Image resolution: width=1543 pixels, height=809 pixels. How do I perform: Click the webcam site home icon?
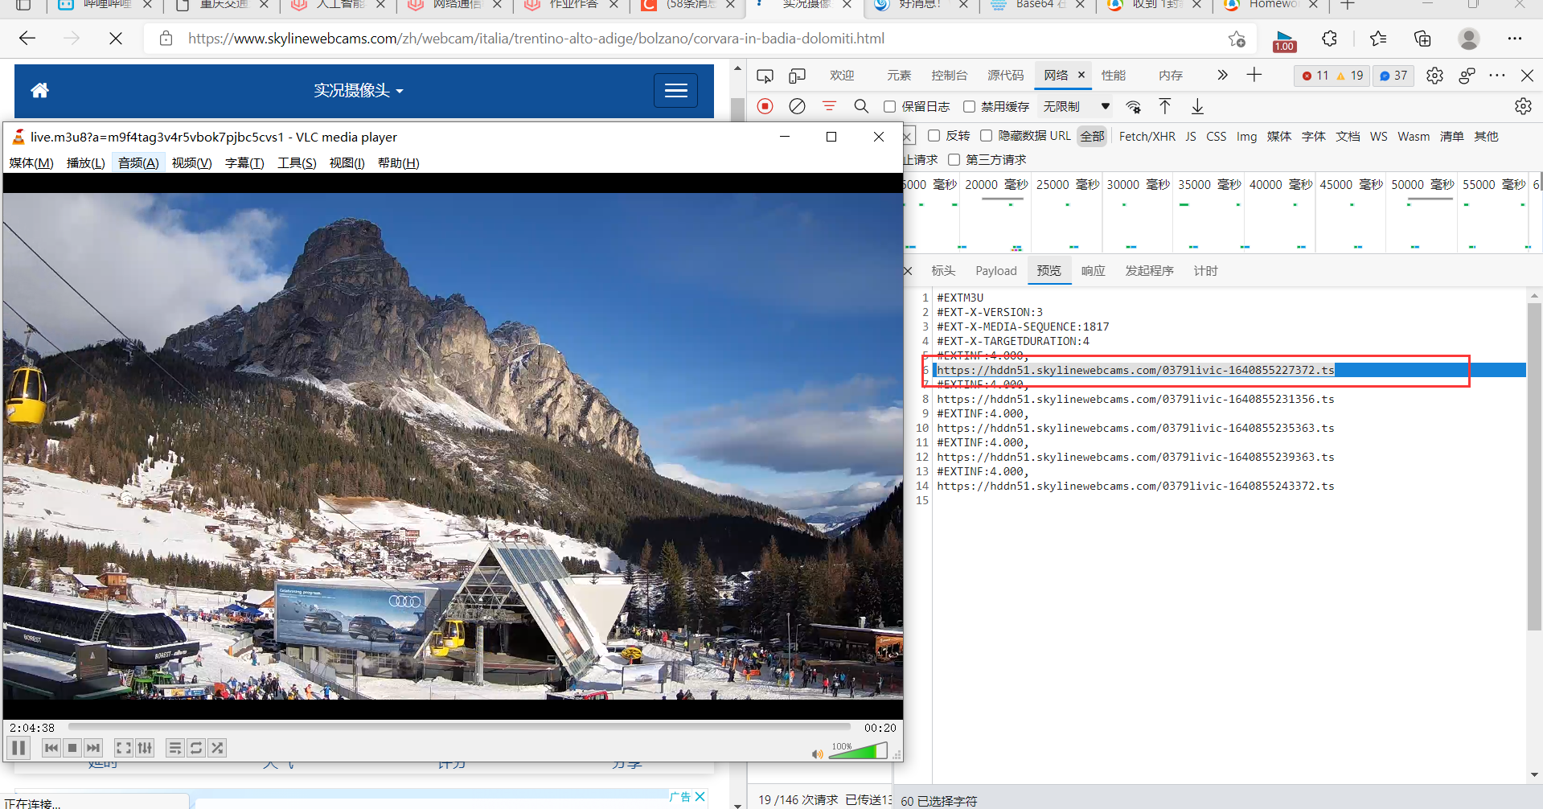click(x=39, y=90)
